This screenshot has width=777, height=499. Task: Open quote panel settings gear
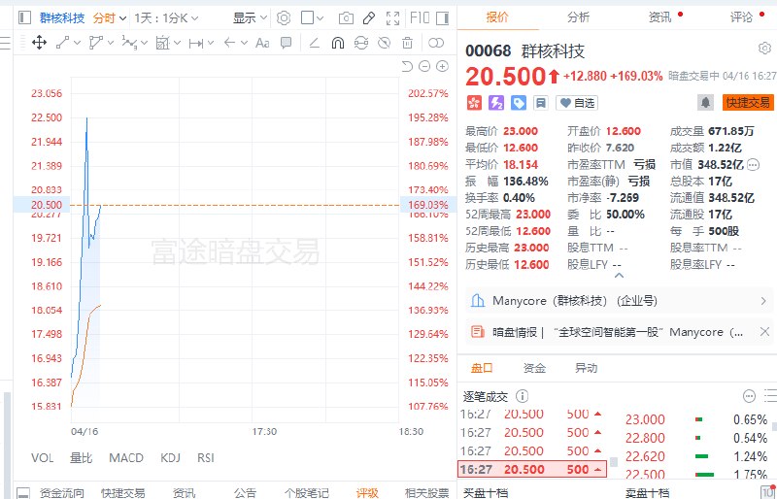tap(764, 49)
